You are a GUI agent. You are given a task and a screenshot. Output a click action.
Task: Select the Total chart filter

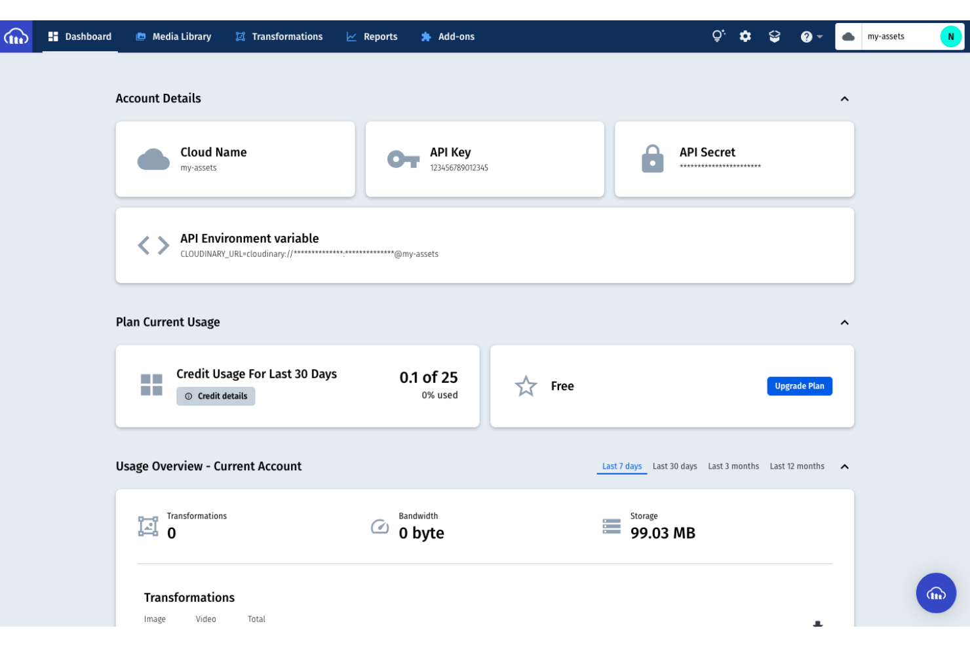pyautogui.click(x=256, y=619)
